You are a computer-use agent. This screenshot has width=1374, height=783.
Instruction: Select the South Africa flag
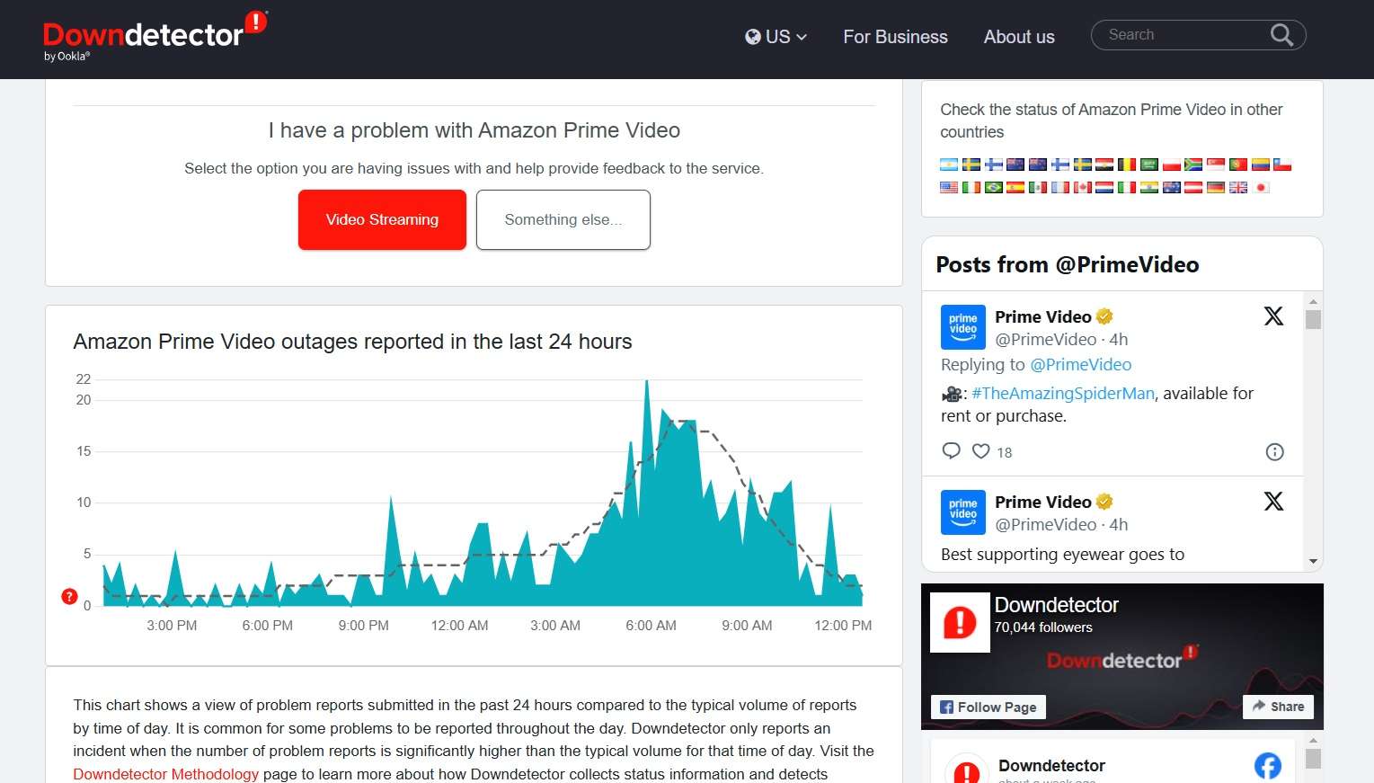[1193, 165]
